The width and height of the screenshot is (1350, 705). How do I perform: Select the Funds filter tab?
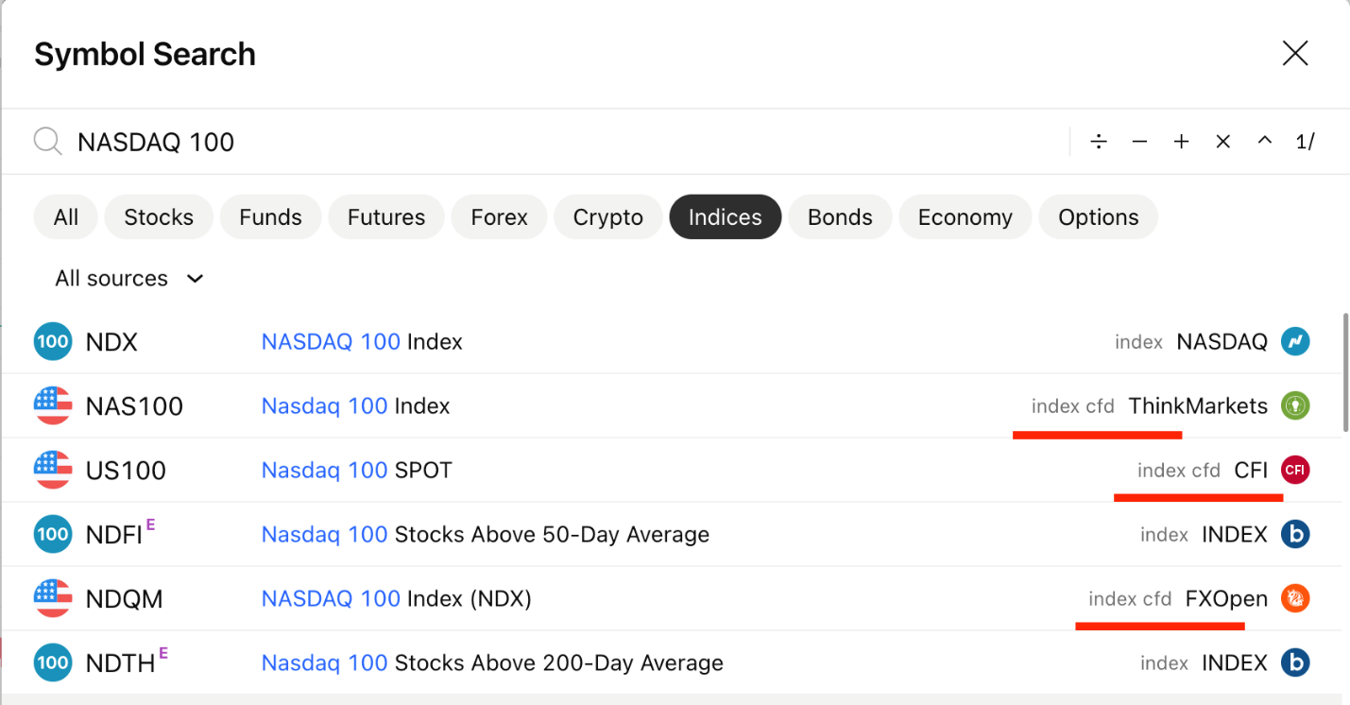pyautogui.click(x=270, y=217)
